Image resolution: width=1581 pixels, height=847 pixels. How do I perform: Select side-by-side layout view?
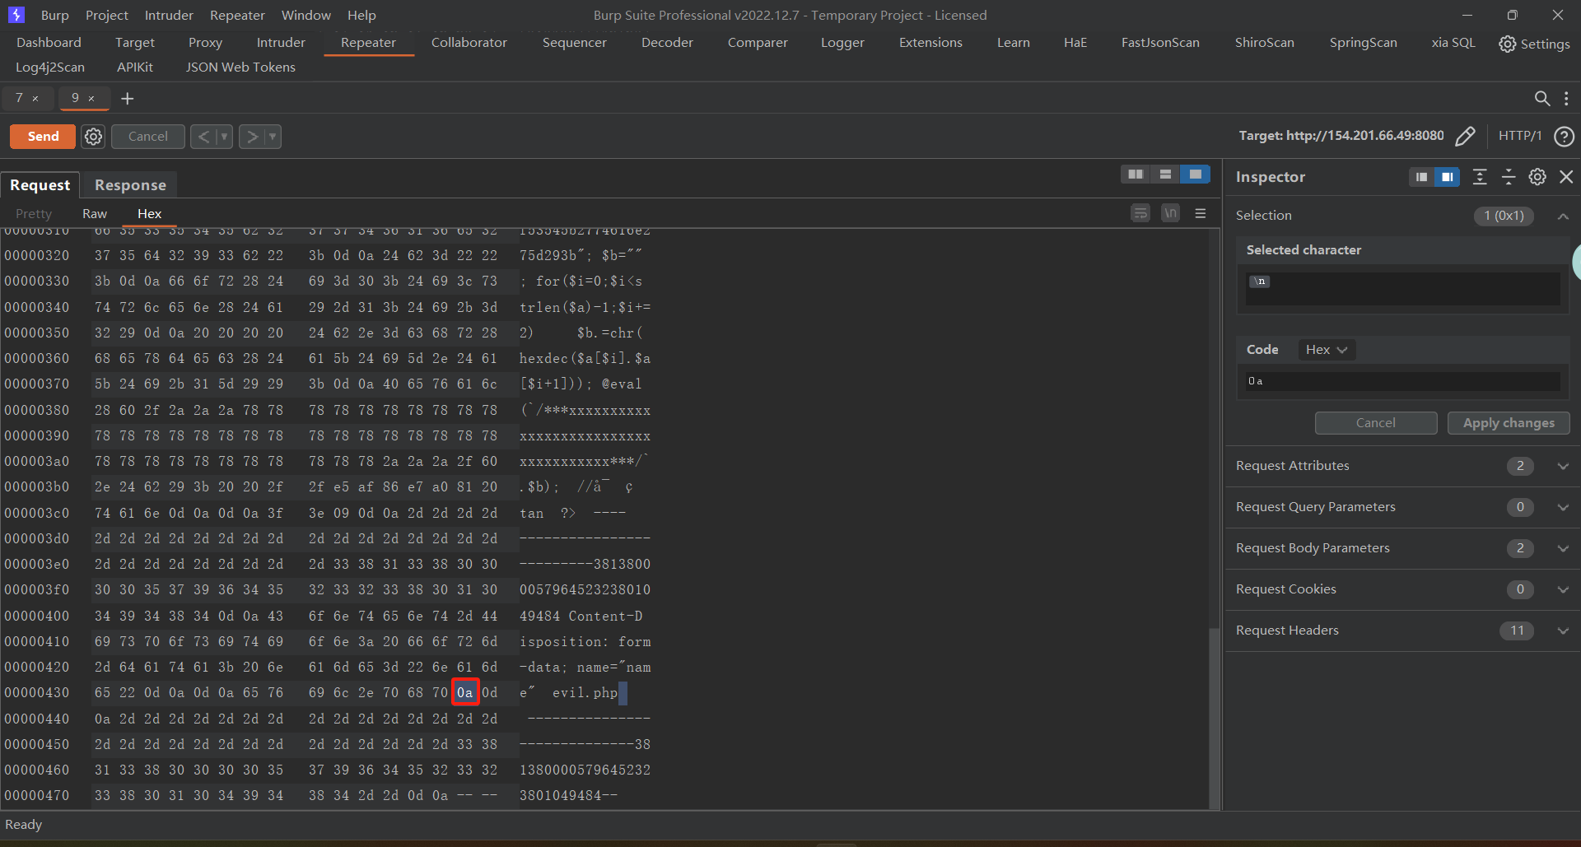[1136, 175]
